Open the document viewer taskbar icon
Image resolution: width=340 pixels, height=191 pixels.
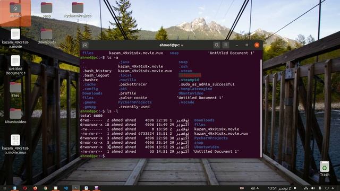click(x=14, y=188)
